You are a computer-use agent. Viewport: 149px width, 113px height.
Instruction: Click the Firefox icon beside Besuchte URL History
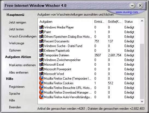tap(41, 88)
